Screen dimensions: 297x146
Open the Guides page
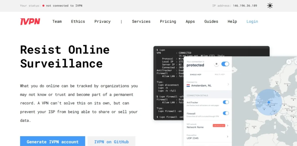tap(211, 21)
